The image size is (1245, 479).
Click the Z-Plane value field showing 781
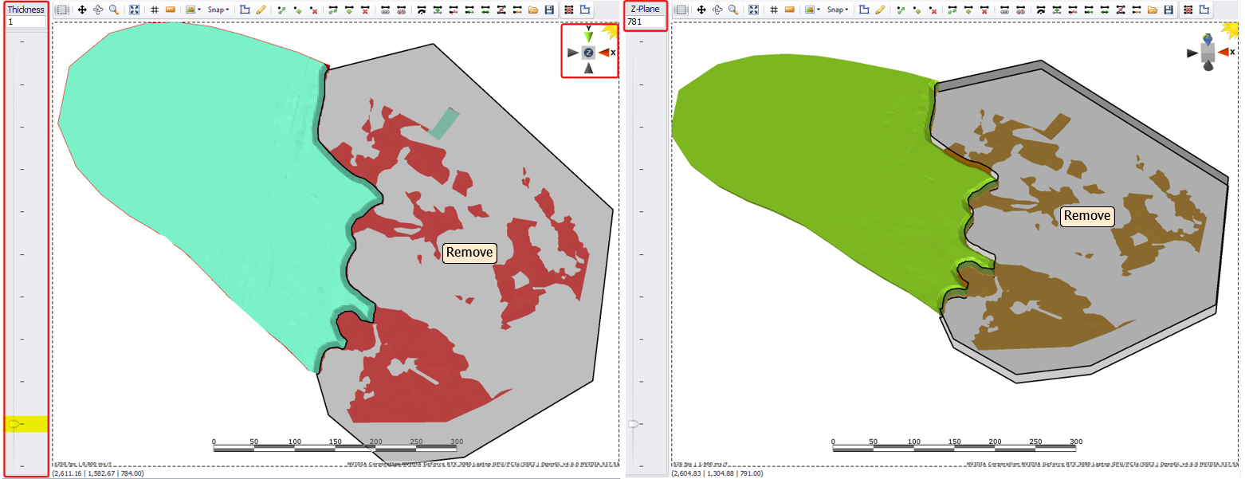coord(645,22)
